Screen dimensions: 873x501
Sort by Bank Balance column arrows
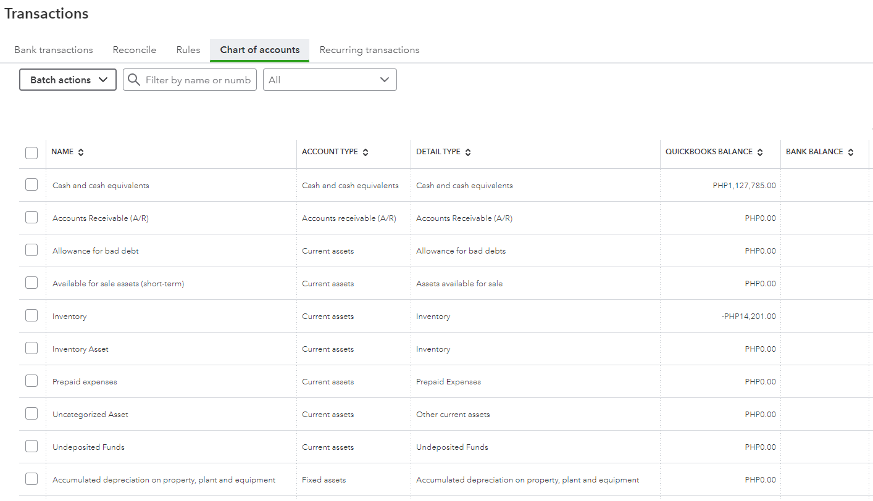pyautogui.click(x=851, y=152)
